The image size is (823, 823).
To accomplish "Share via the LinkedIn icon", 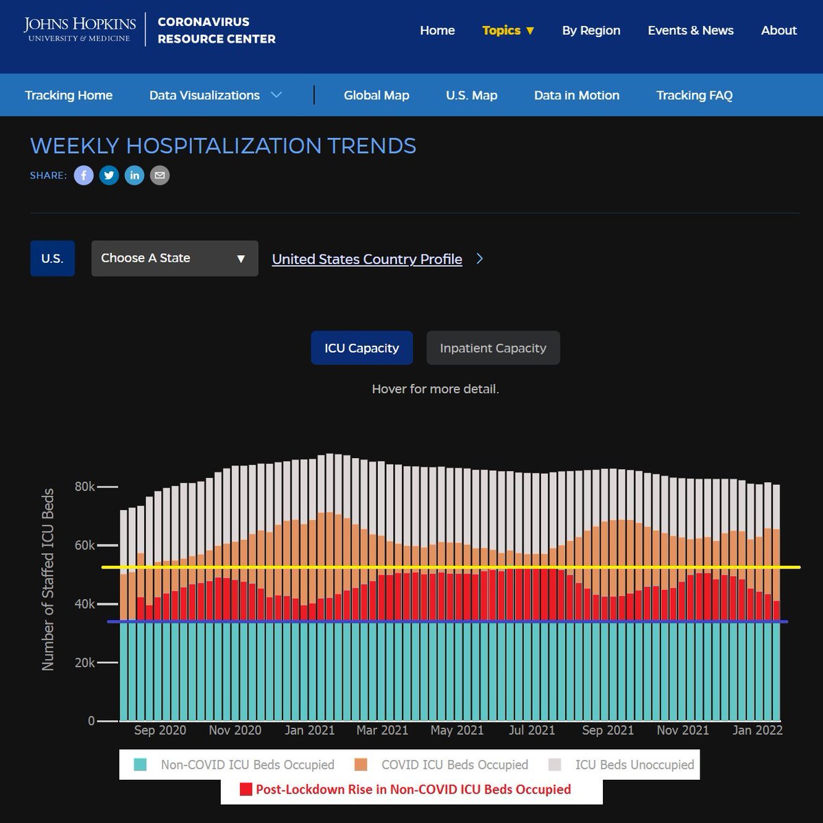I will [134, 176].
